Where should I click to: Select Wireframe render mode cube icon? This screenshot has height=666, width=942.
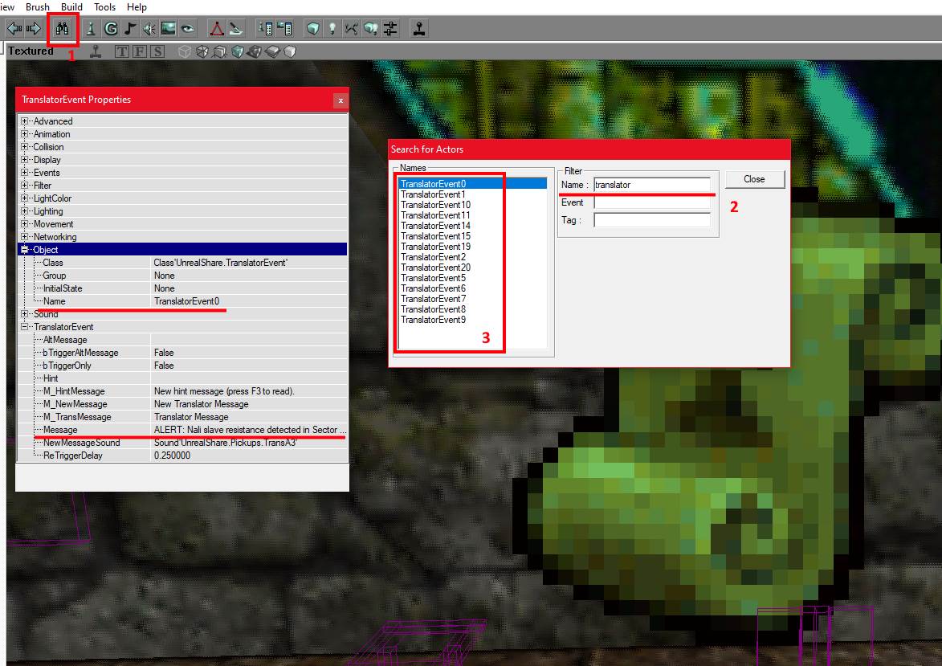[x=185, y=51]
